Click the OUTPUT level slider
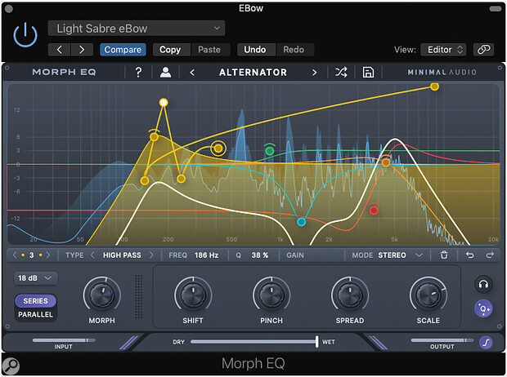The width and height of the screenshot is (507, 377). [x=442, y=340]
